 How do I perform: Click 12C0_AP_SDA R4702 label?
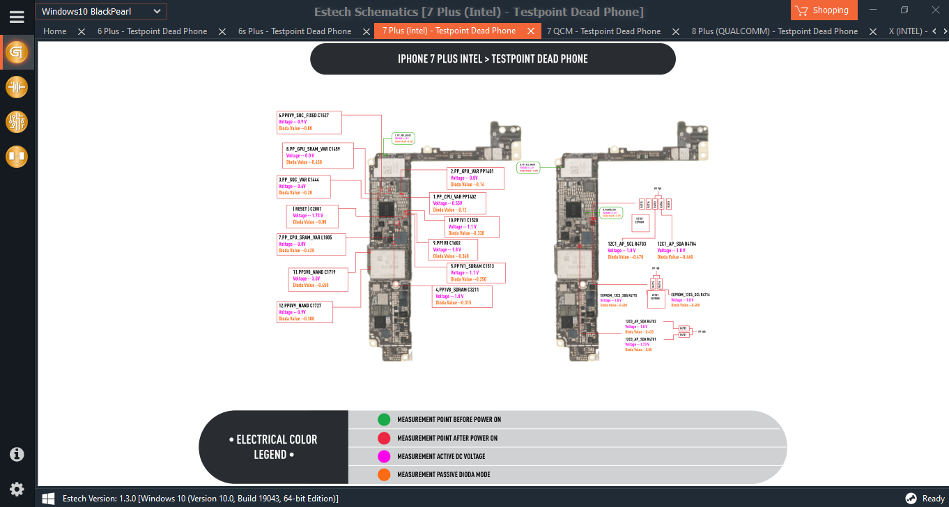[x=640, y=321]
